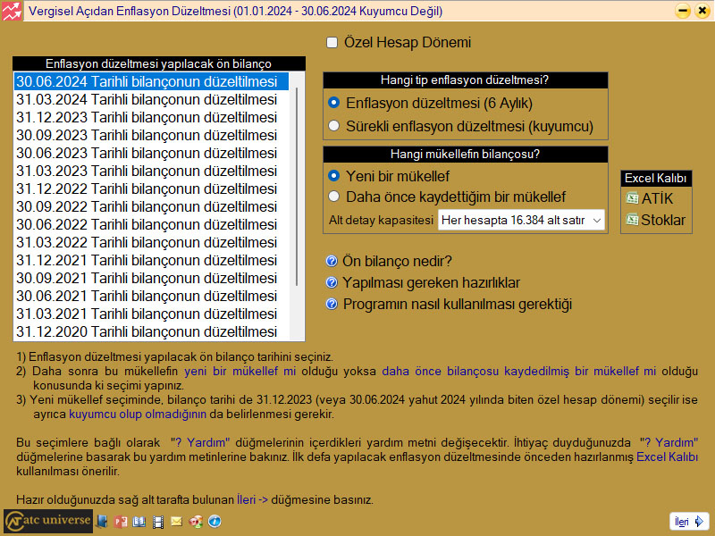Open the PowerPoint presentation icon
715x536 pixels.
pos(121,521)
